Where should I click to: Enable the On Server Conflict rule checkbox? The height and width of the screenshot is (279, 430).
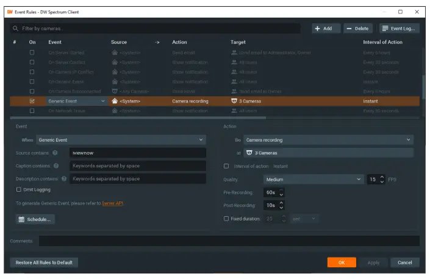point(32,62)
